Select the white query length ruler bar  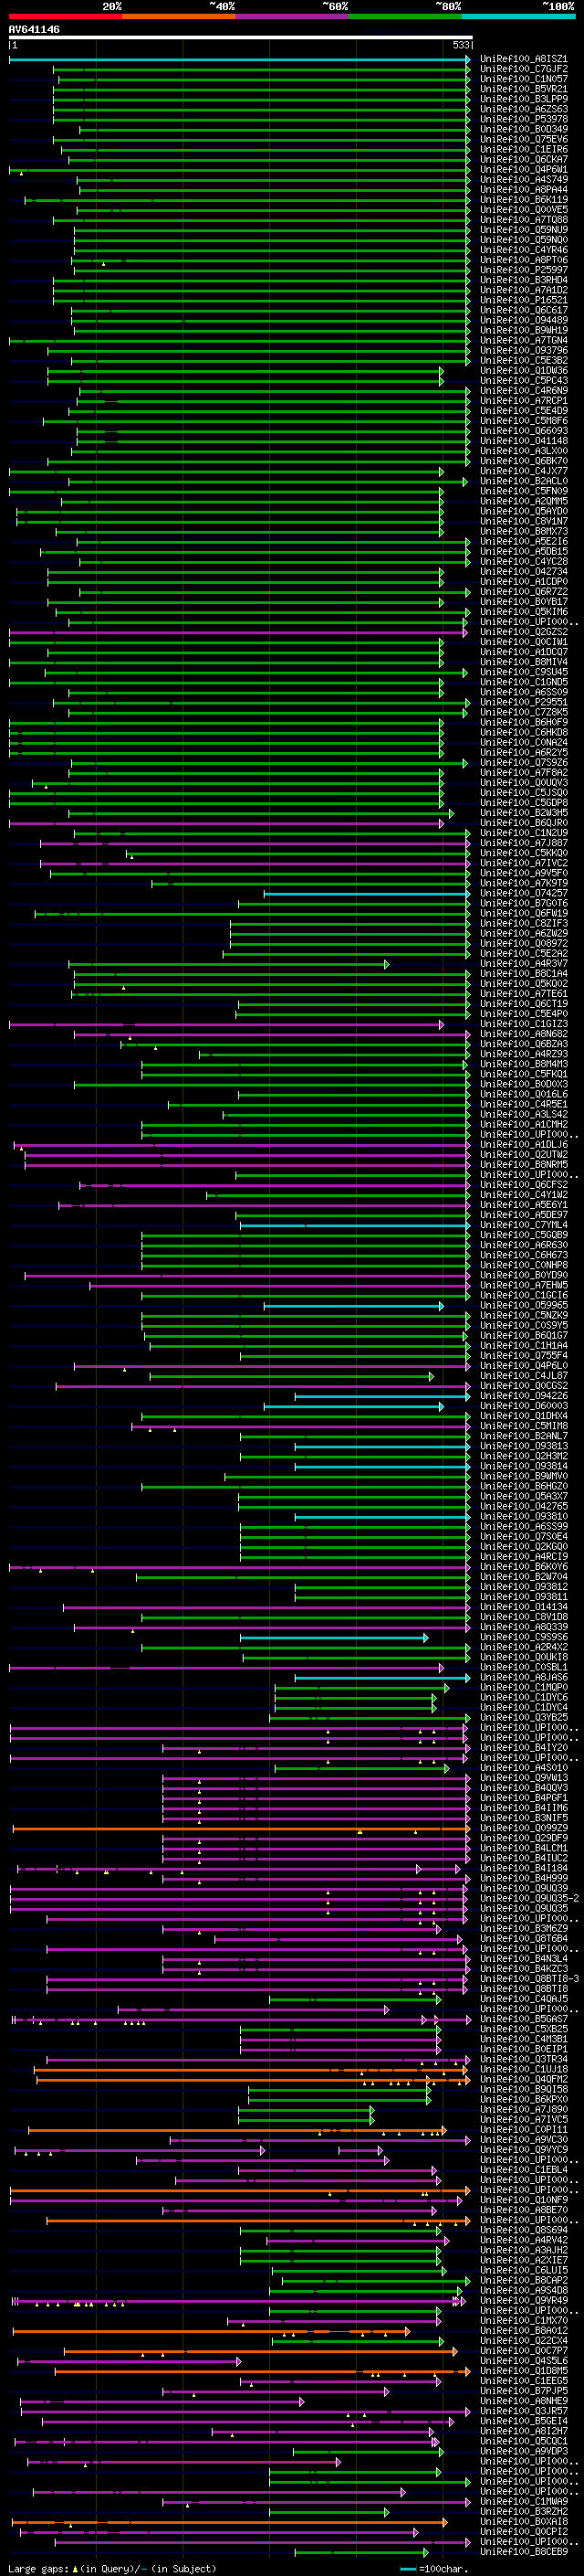(x=241, y=38)
